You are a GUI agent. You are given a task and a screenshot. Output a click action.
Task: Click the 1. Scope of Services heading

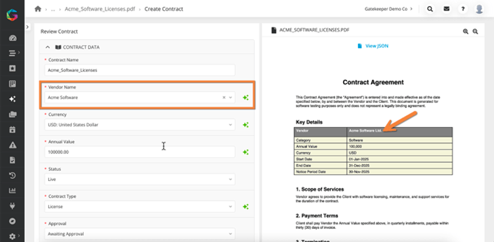(320, 190)
